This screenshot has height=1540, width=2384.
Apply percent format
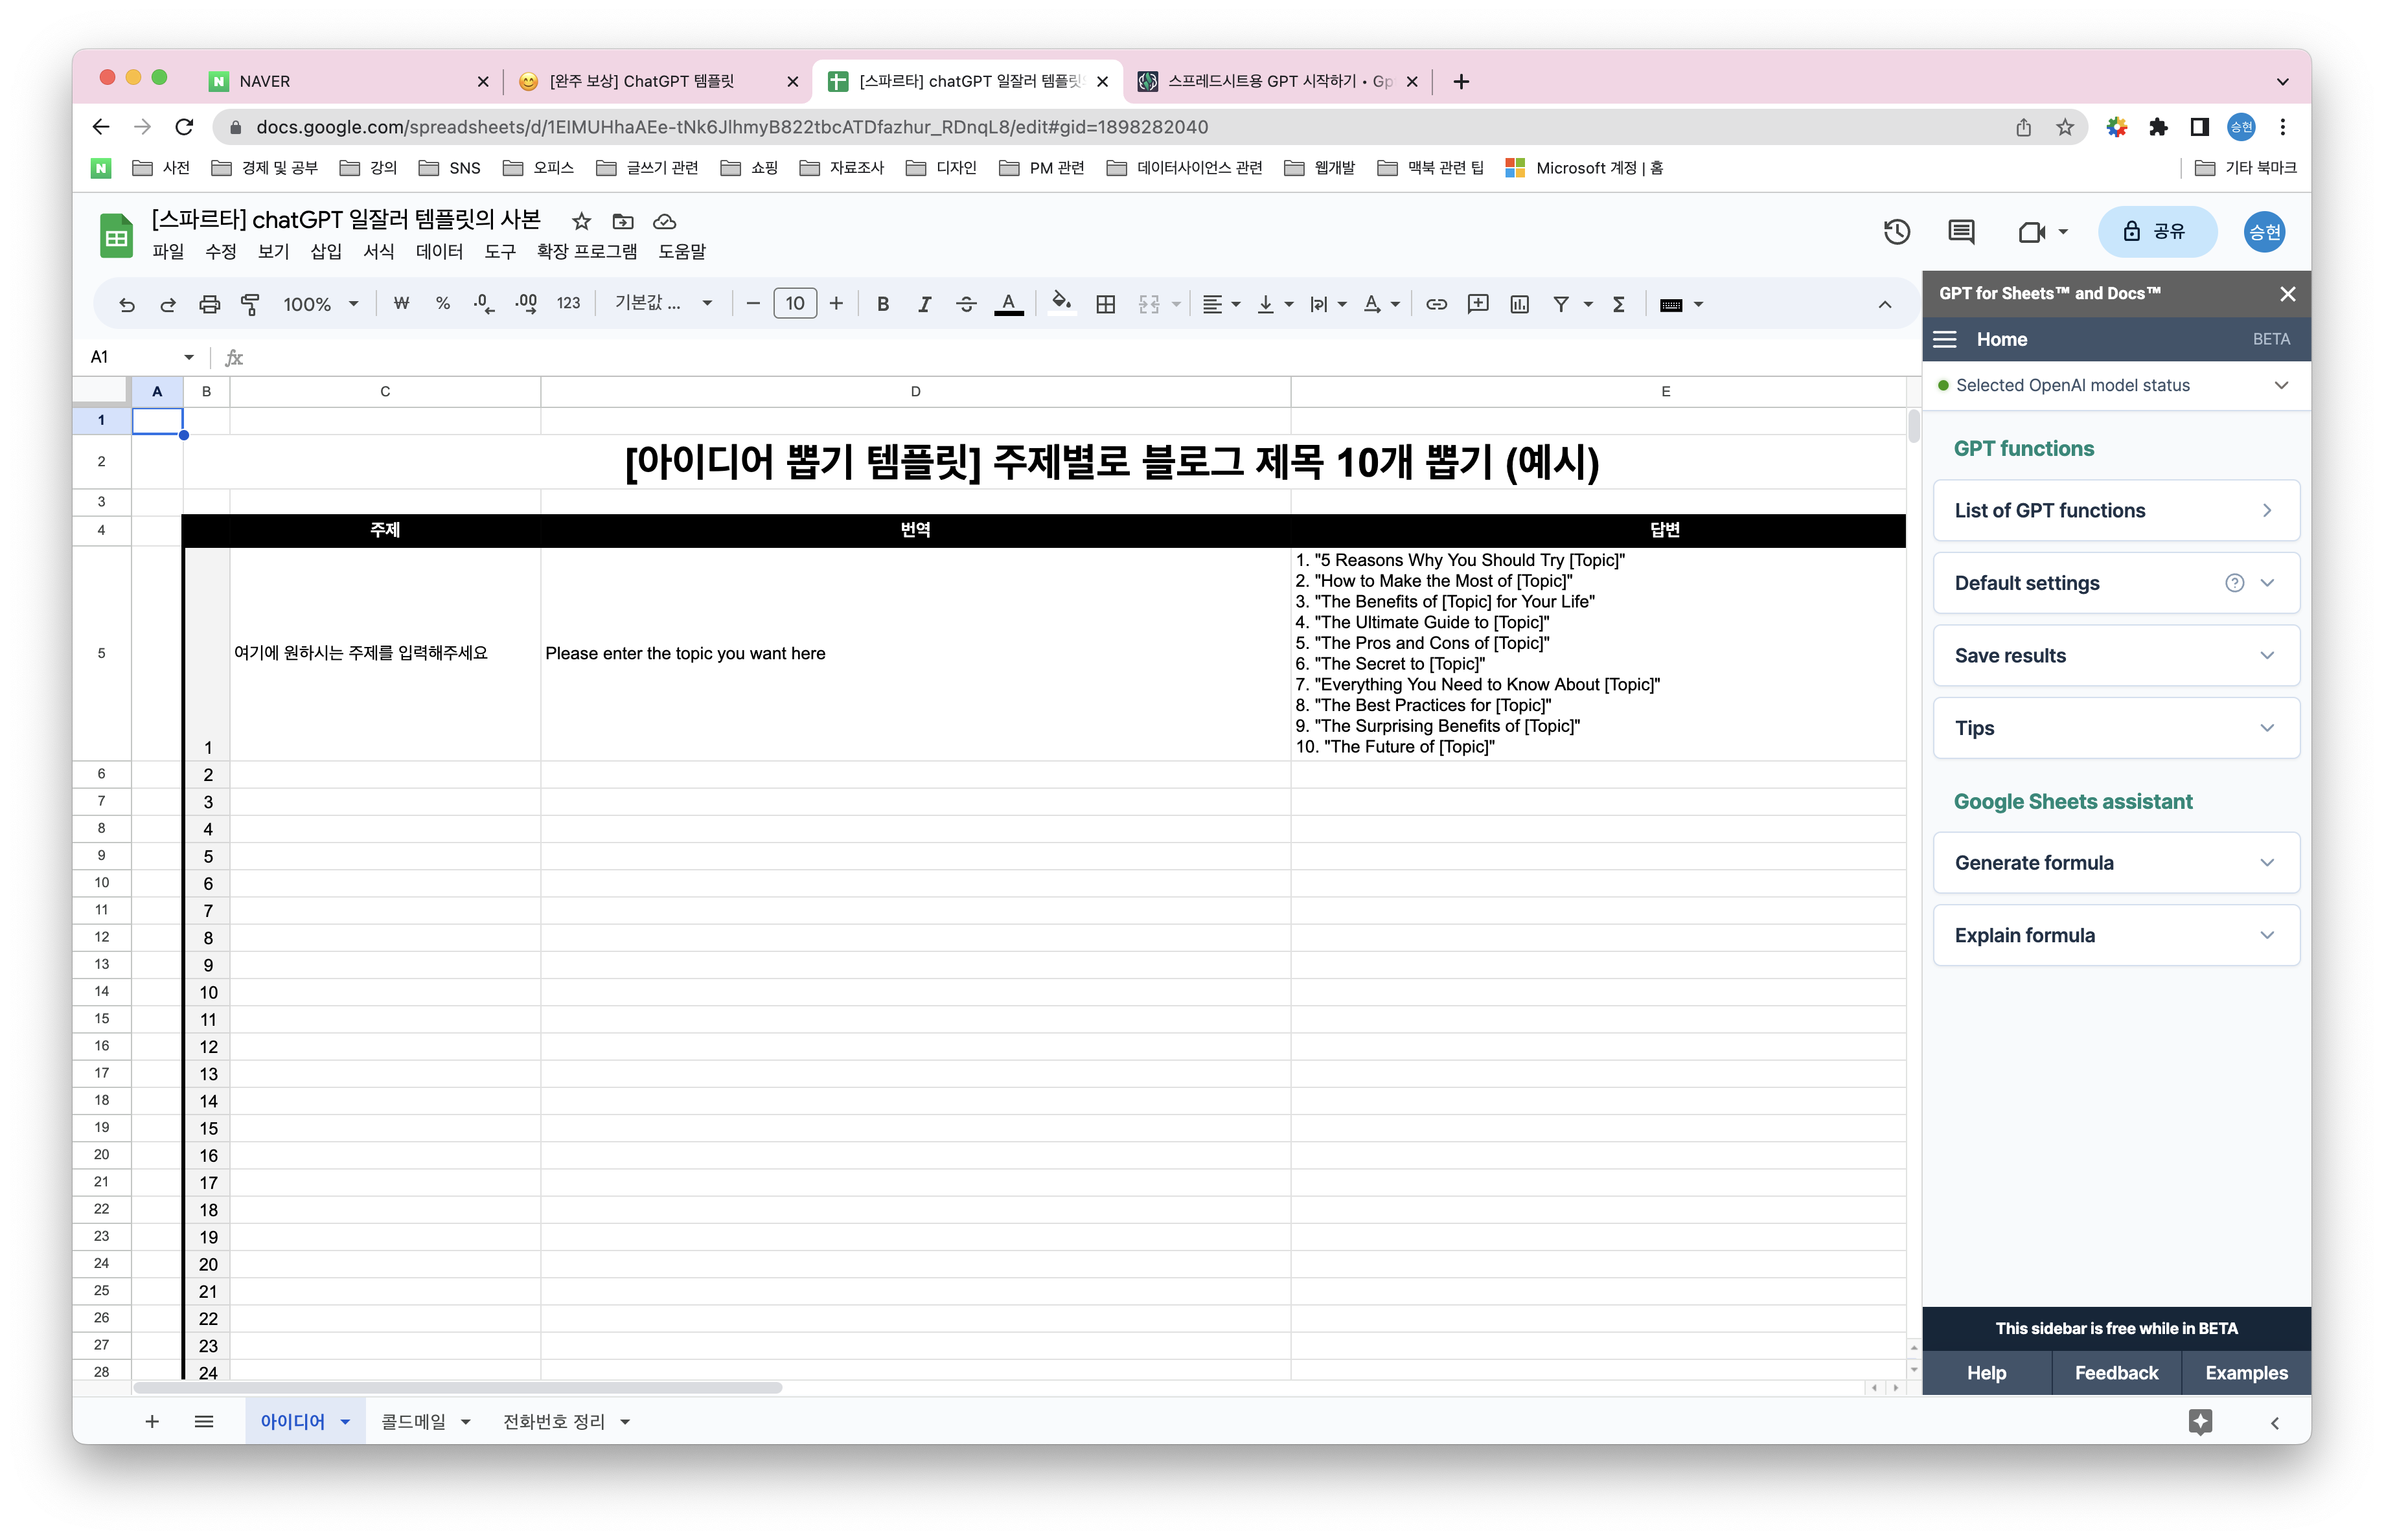pos(442,304)
